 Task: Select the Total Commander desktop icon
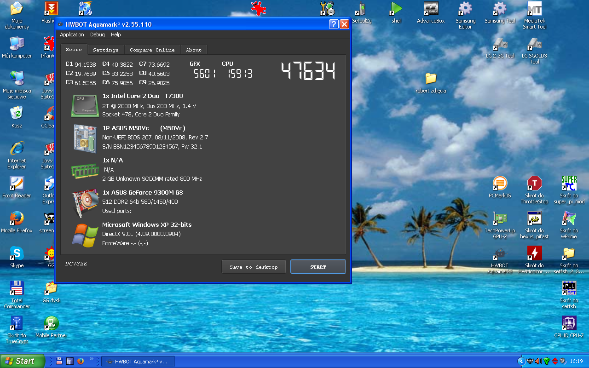pyautogui.click(x=17, y=295)
